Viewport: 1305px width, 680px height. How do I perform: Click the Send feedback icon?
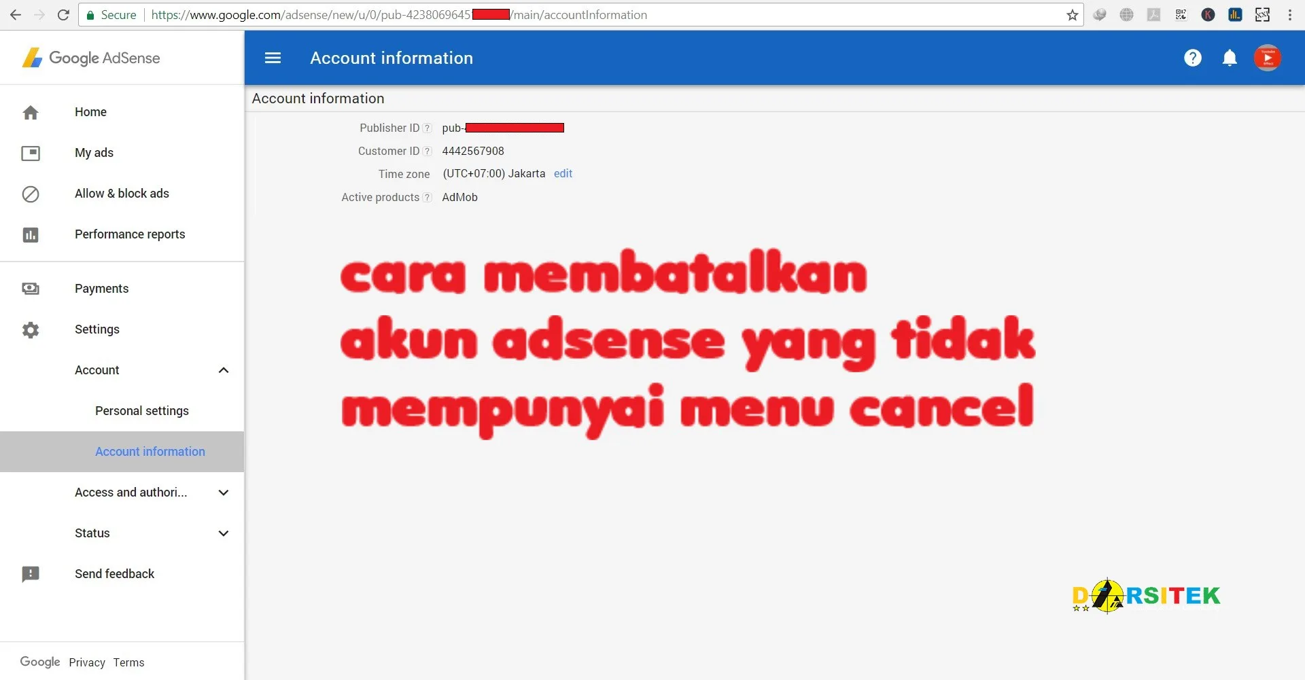coord(31,574)
